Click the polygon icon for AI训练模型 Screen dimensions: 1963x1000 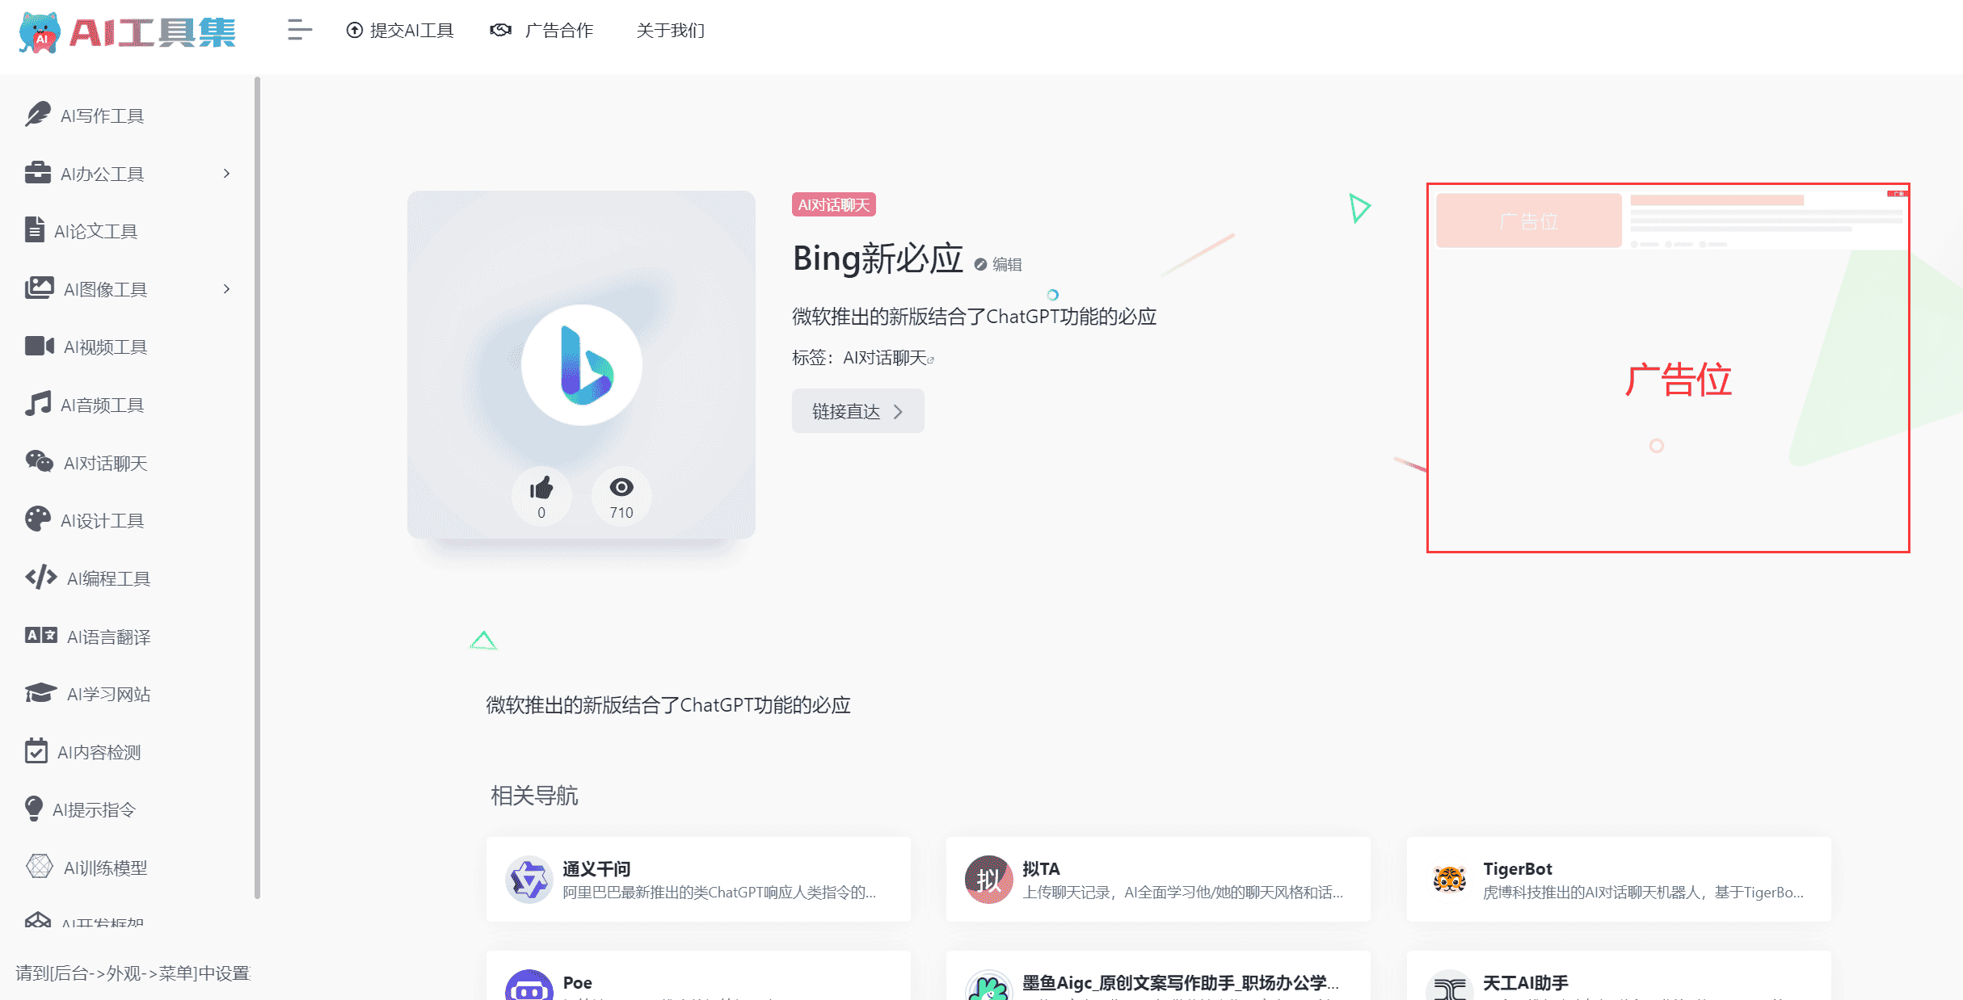point(39,866)
